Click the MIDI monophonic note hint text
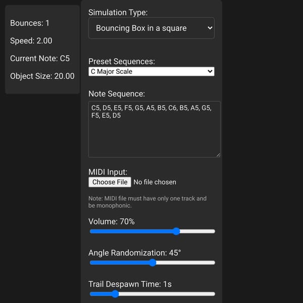The height and width of the screenshot is (303, 303). pos(147,202)
